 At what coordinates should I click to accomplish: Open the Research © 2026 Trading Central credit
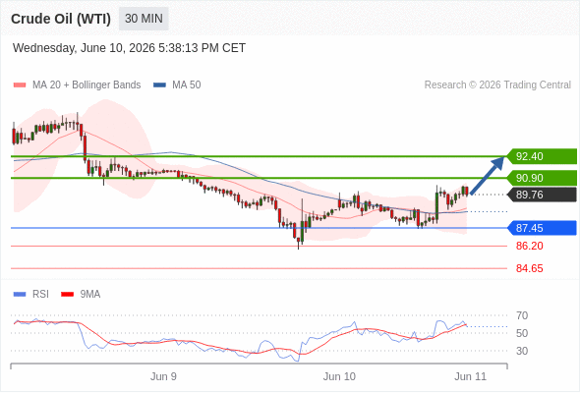[497, 85]
